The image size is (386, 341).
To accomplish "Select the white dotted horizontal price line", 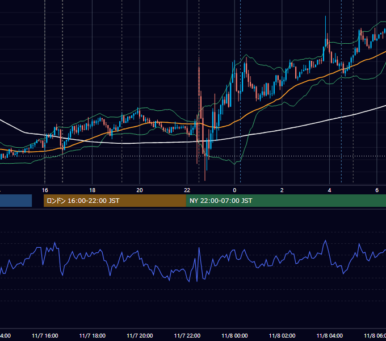I will (193, 156).
